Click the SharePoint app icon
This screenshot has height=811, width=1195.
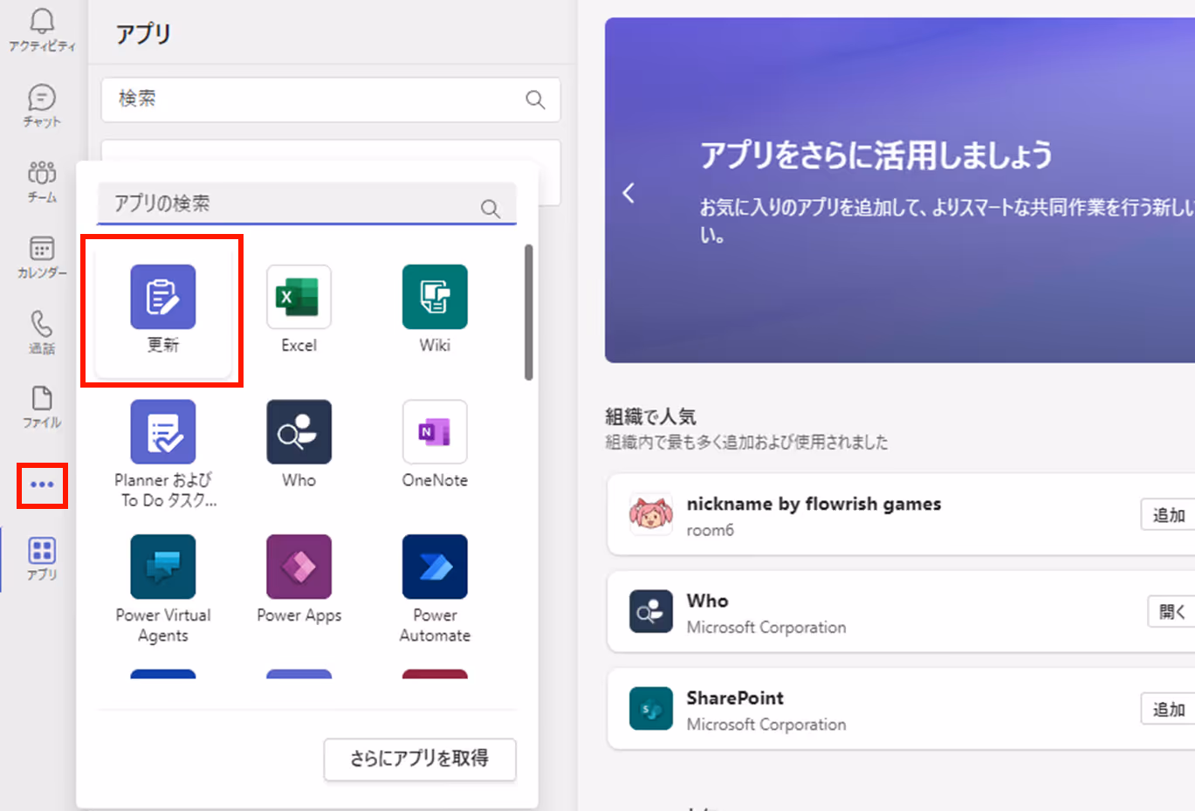coord(651,708)
